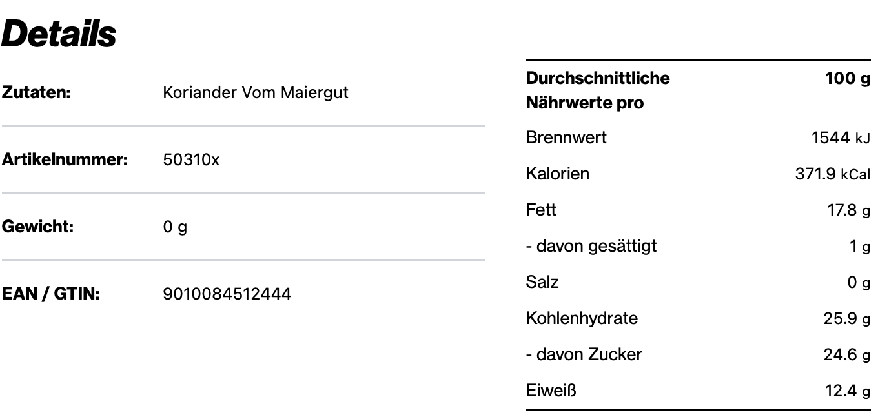The image size is (878, 417).
Task: Click the Gewicht label
Action: (x=37, y=227)
